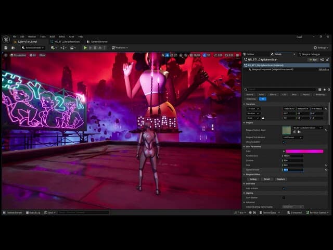Expand the Color parameter arrow
333x250 pixels.
(284, 152)
